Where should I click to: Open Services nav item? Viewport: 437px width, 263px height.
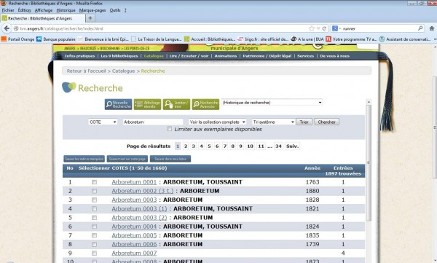click(x=305, y=56)
